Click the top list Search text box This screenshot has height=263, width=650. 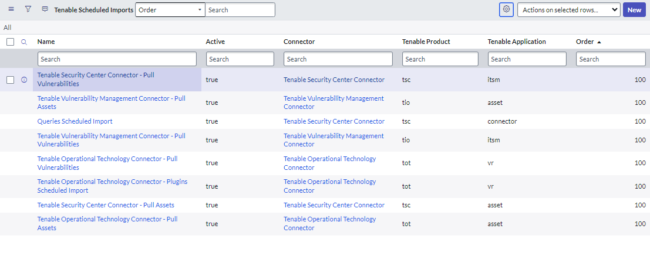tap(240, 10)
